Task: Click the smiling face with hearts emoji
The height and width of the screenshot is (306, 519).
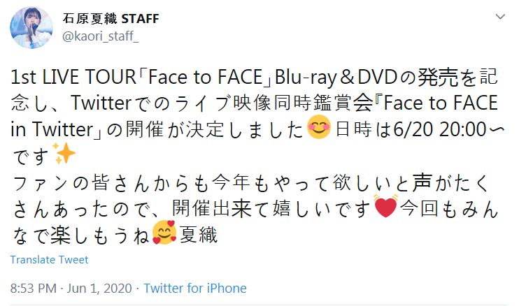Action: coord(163,233)
